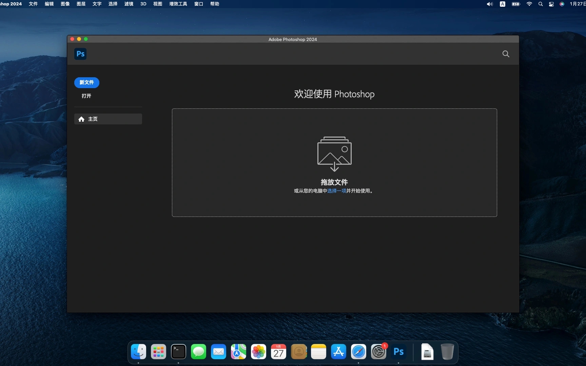The width and height of the screenshot is (586, 366).
Task: Open Contacts from the Dock
Action: click(x=299, y=352)
